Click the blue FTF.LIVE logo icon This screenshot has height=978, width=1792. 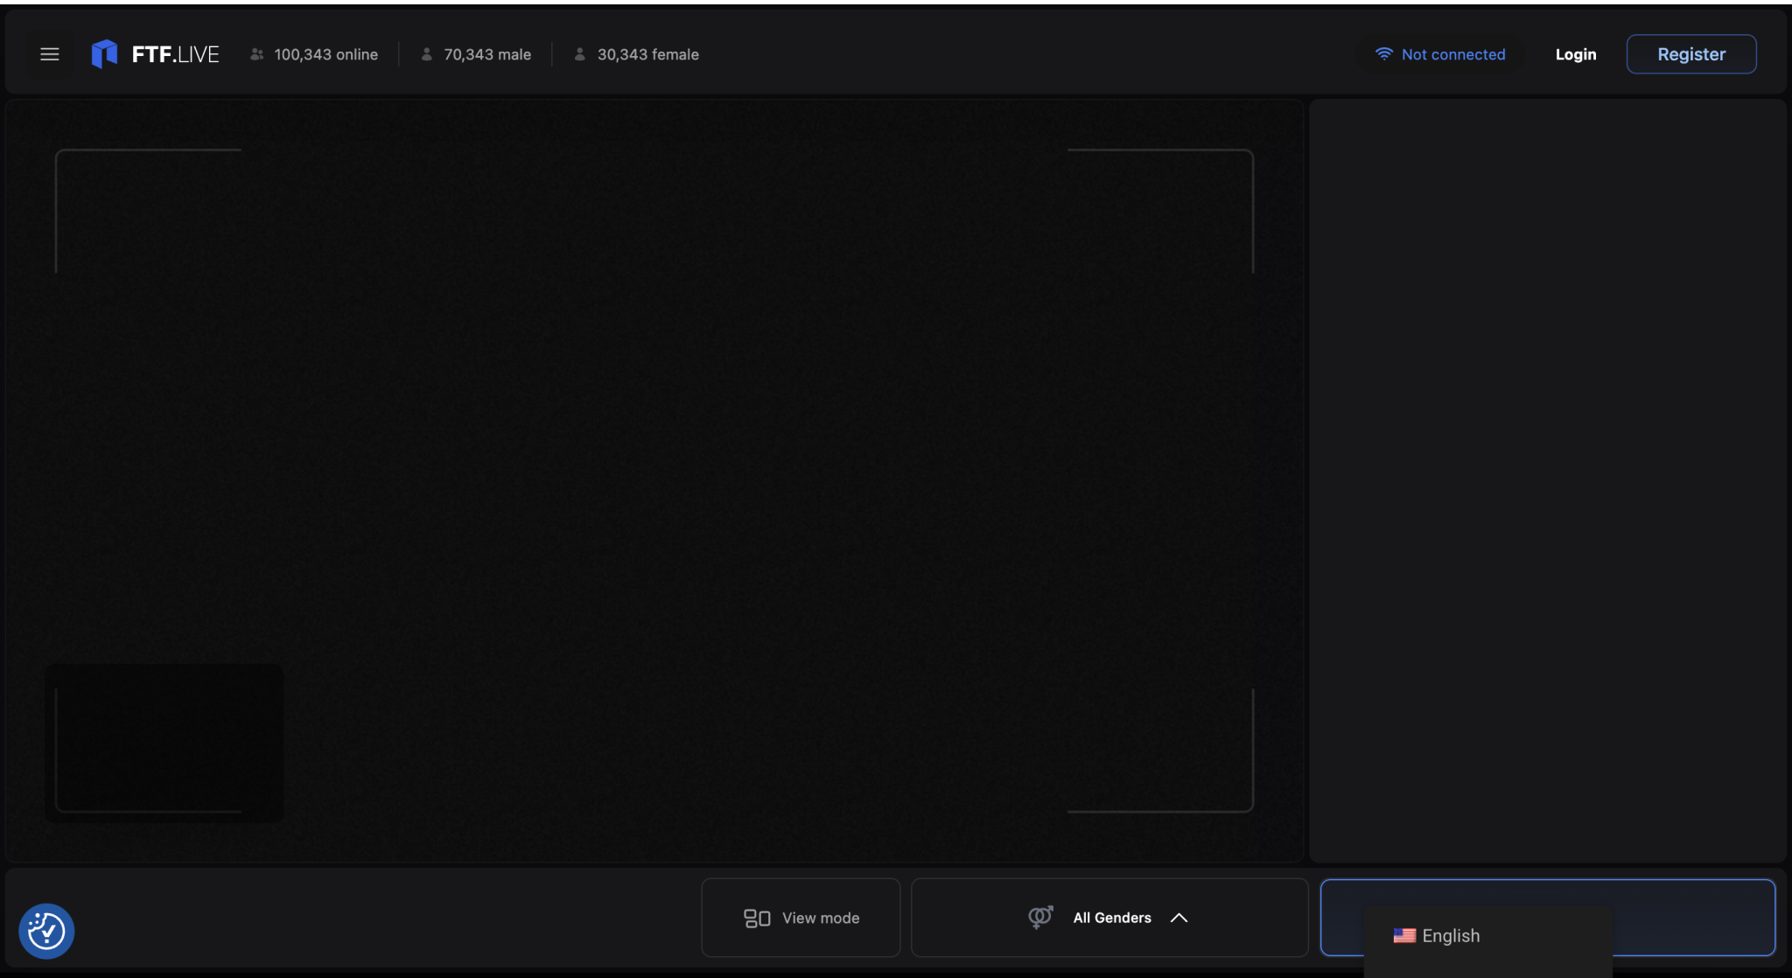coord(104,54)
